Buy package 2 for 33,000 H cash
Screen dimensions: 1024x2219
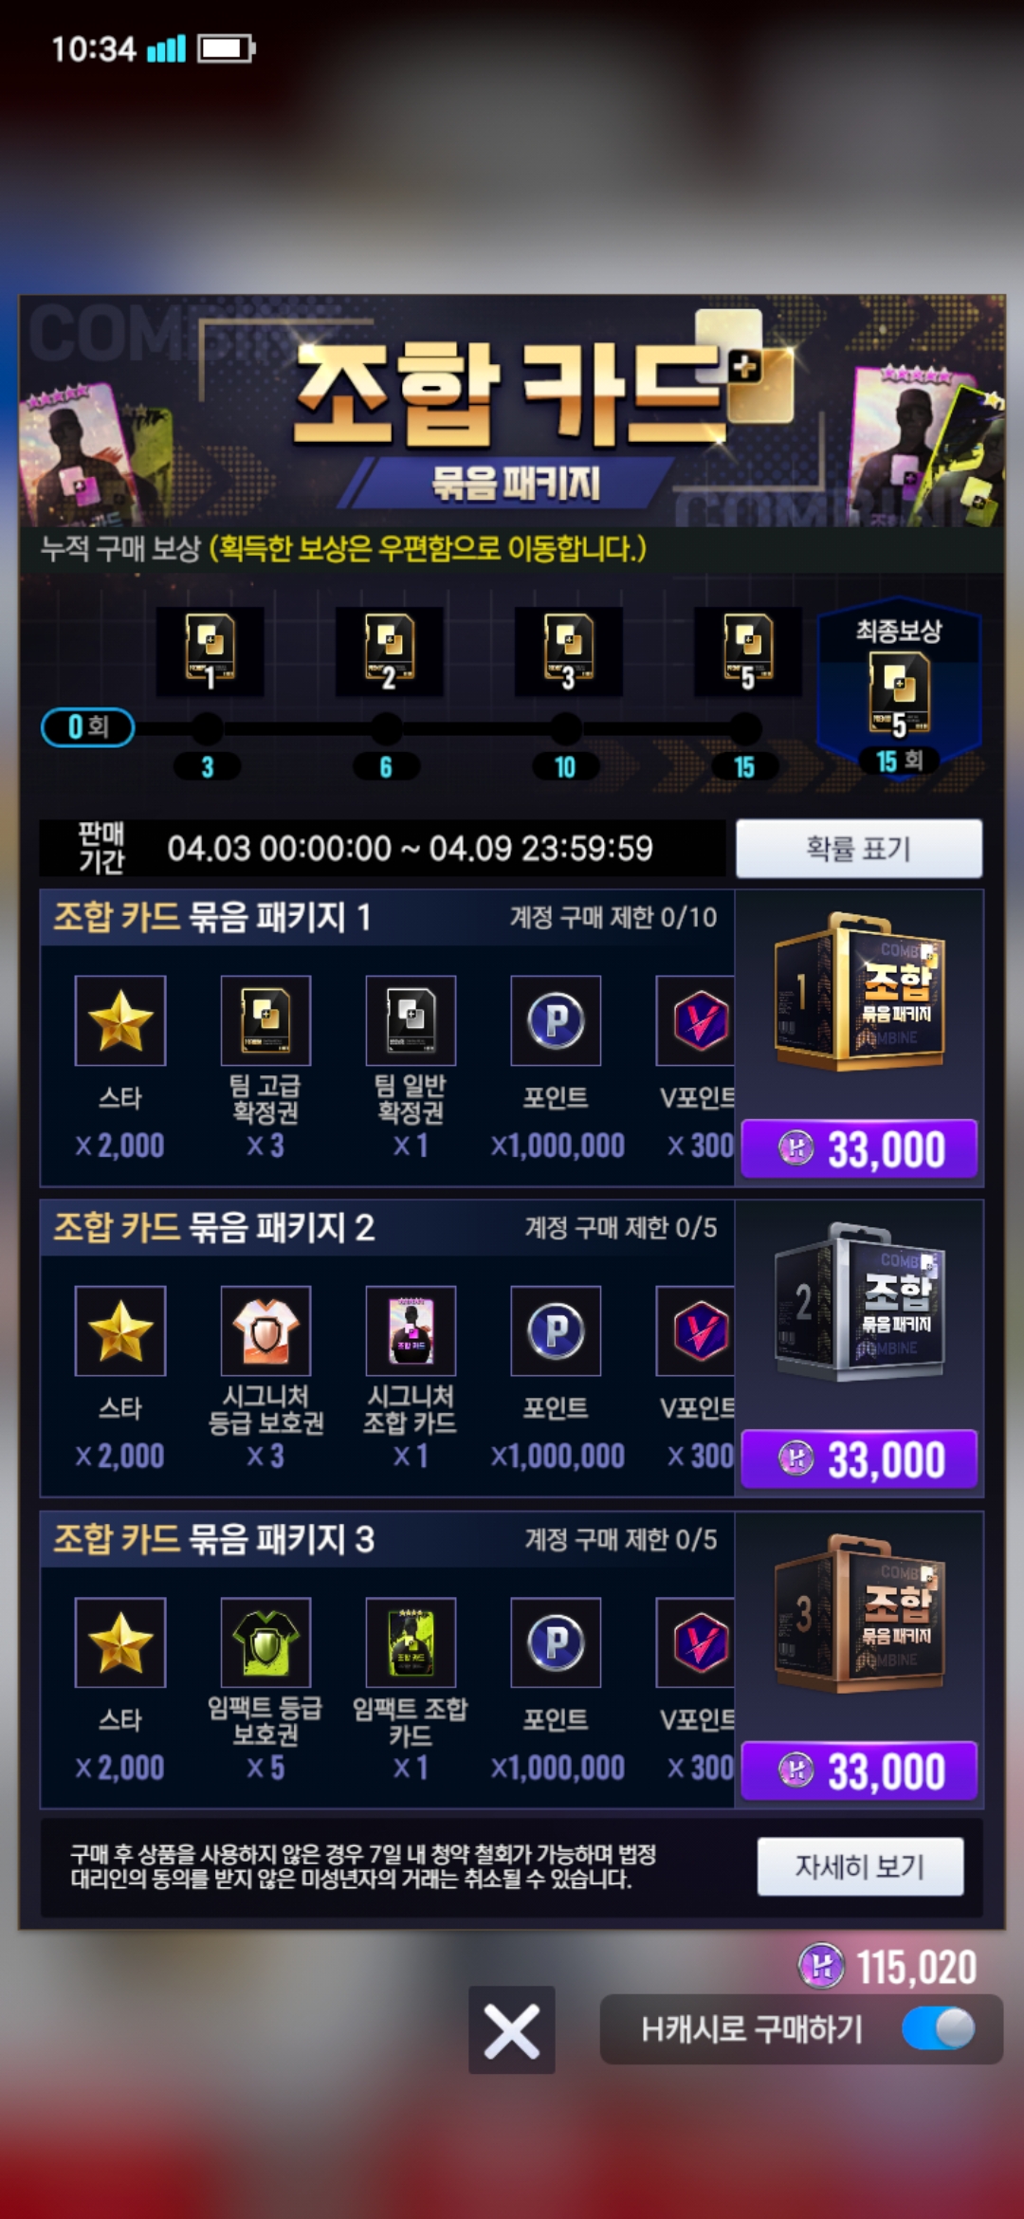pos(859,1458)
